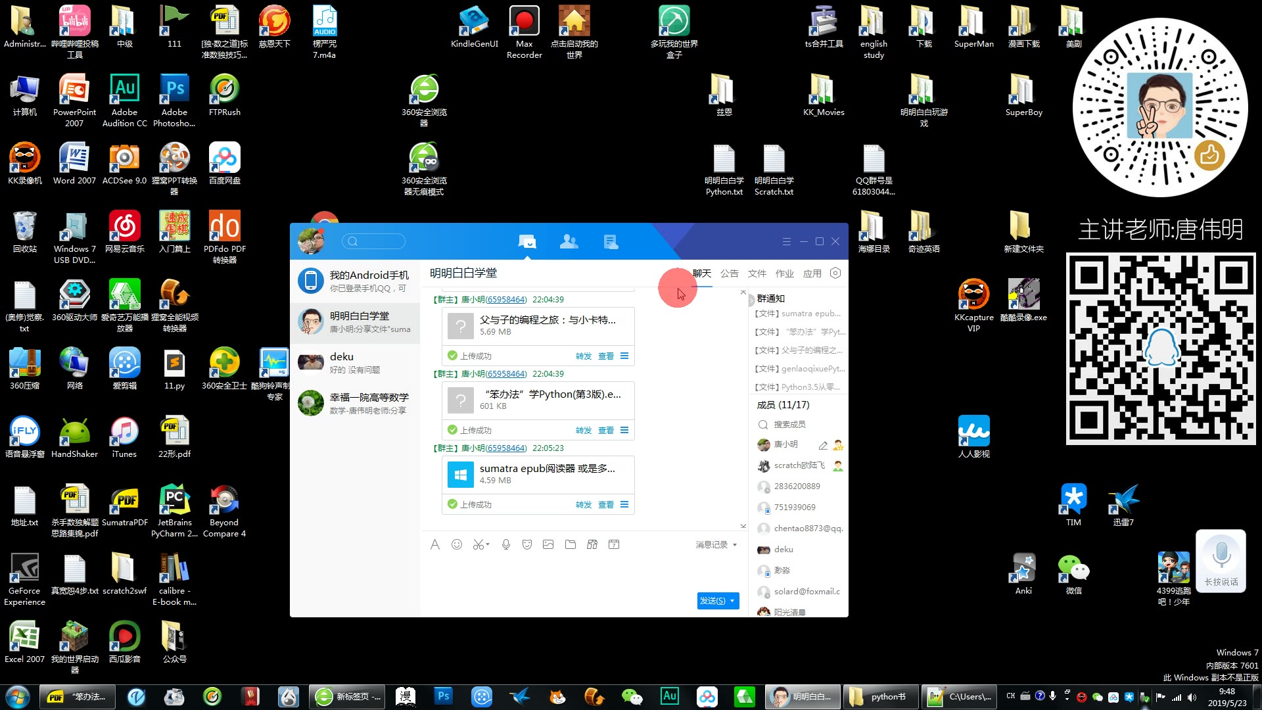Open WeChat from the taskbar
1262x710 pixels.
click(632, 697)
